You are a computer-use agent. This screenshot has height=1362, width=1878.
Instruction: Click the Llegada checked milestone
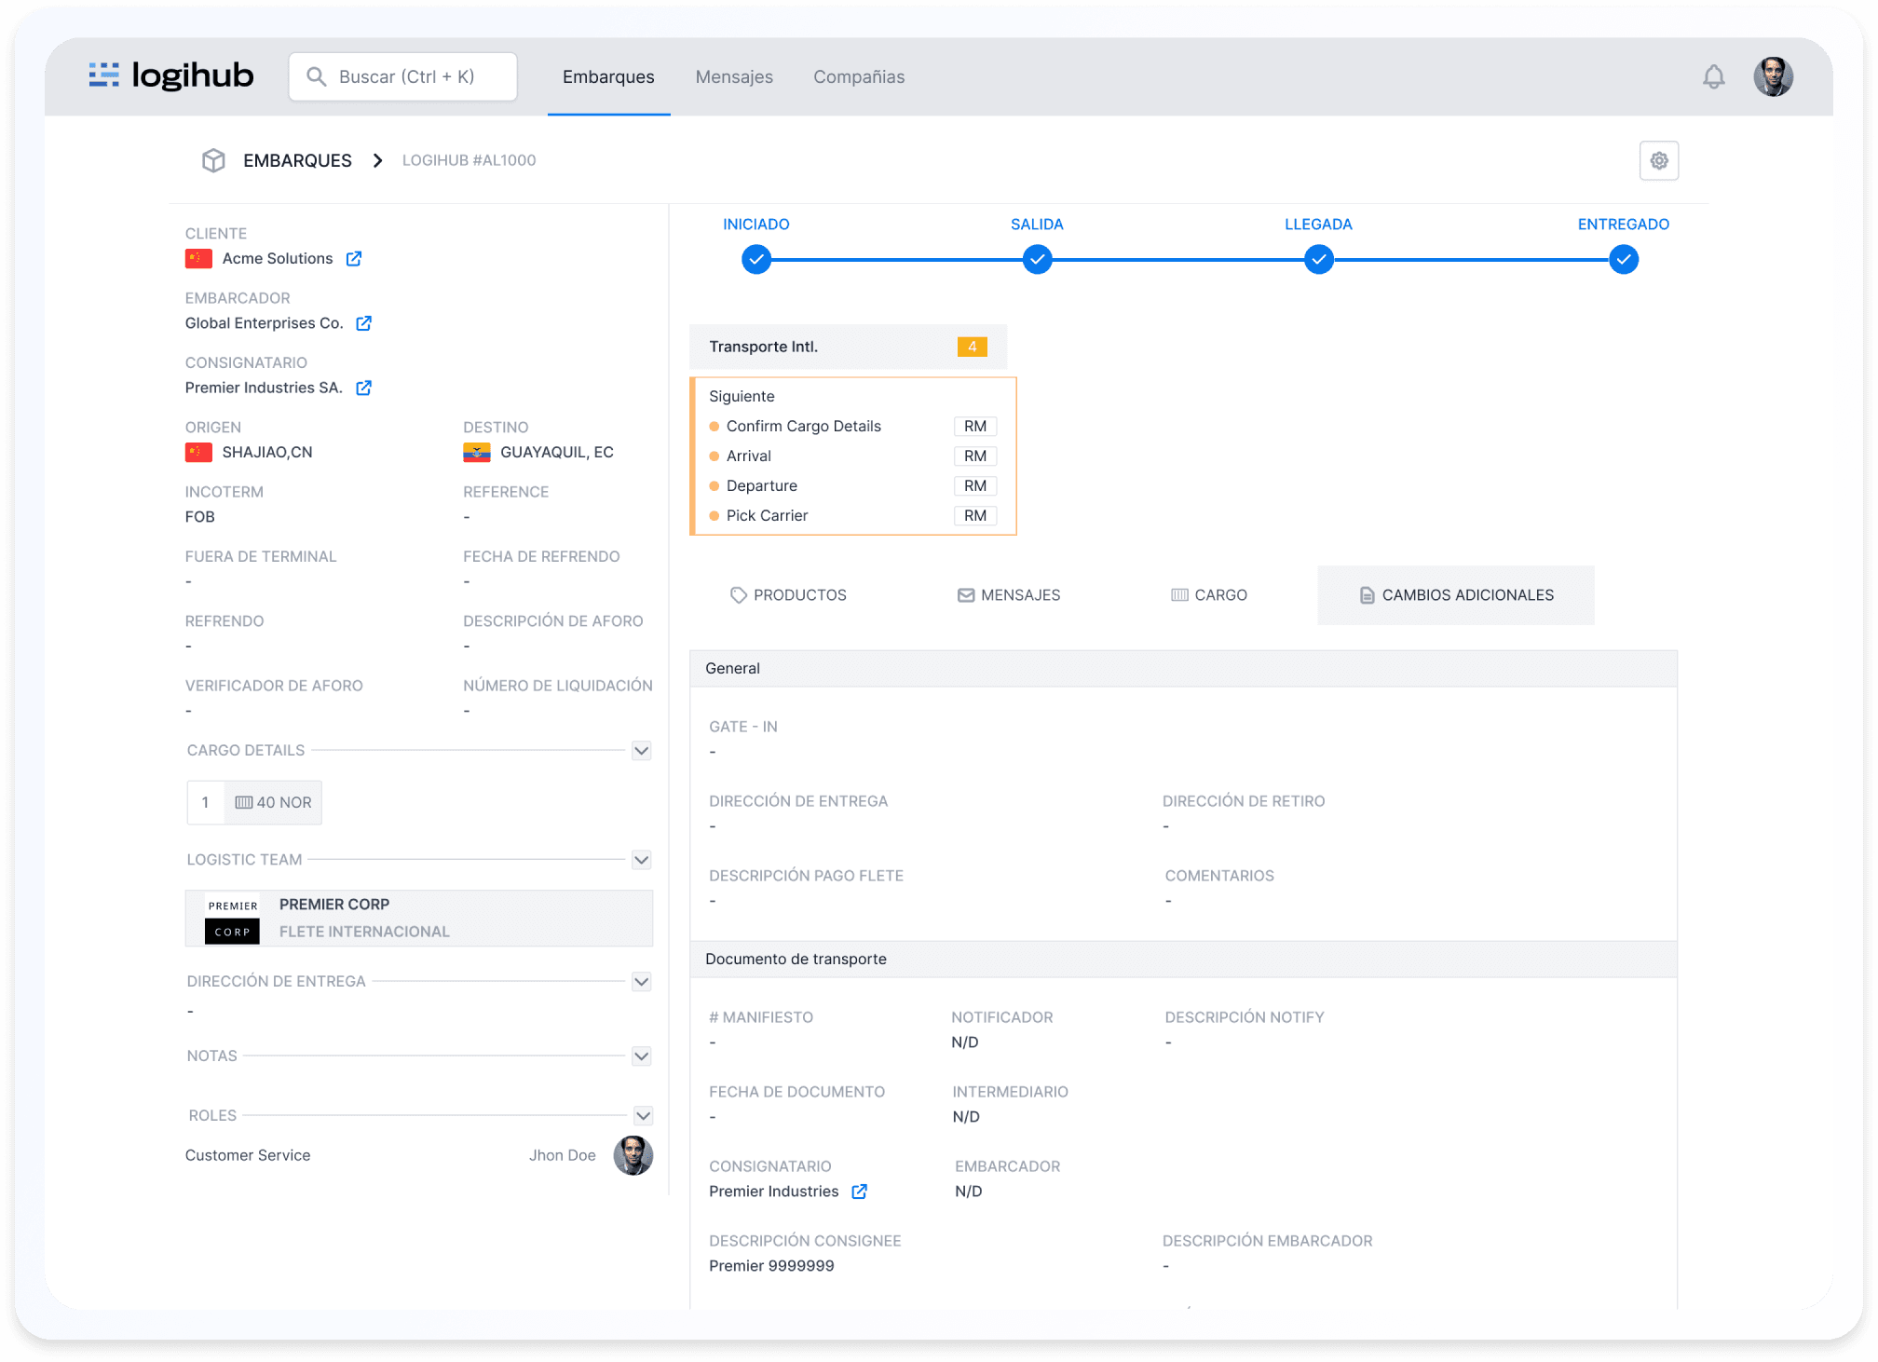(x=1318, y=260)
